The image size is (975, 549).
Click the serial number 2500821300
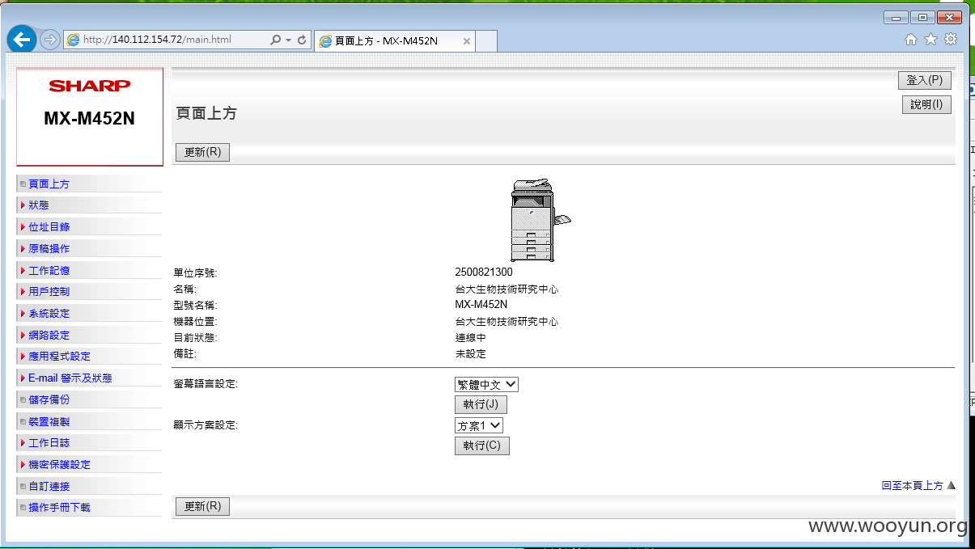pos(484,272)
